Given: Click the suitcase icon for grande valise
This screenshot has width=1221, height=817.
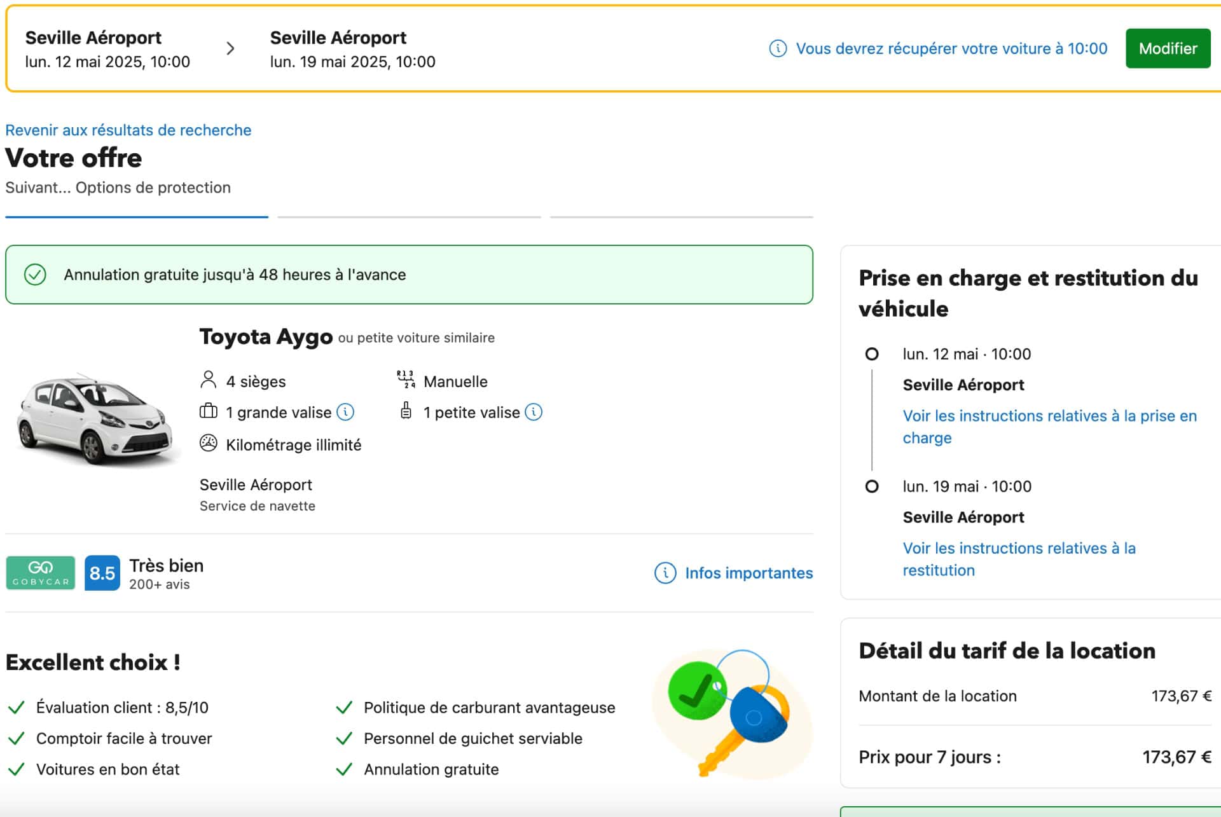Looking at the screenshot, I should [208, 411].
